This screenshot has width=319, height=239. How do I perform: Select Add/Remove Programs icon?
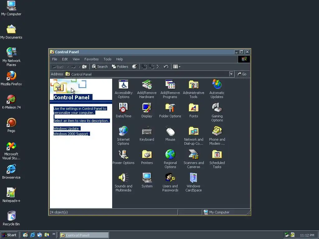170,89
